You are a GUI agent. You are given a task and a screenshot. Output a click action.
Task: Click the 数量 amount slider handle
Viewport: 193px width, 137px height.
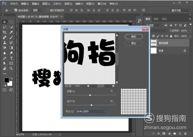[x=90, y=95]
